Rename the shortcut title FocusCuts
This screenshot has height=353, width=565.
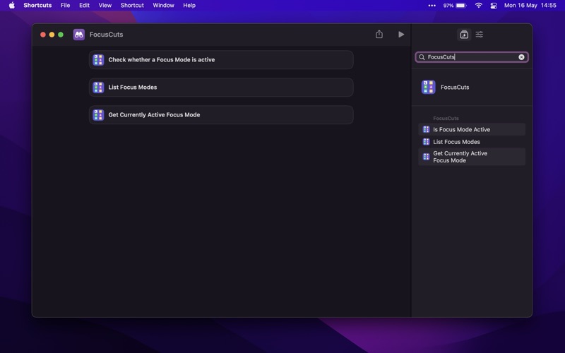click(107, 35)
